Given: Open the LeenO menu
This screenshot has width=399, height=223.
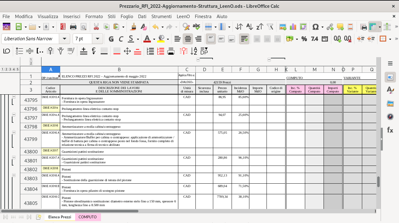Looking at the screenshot, I should click(x=183, y=16).
